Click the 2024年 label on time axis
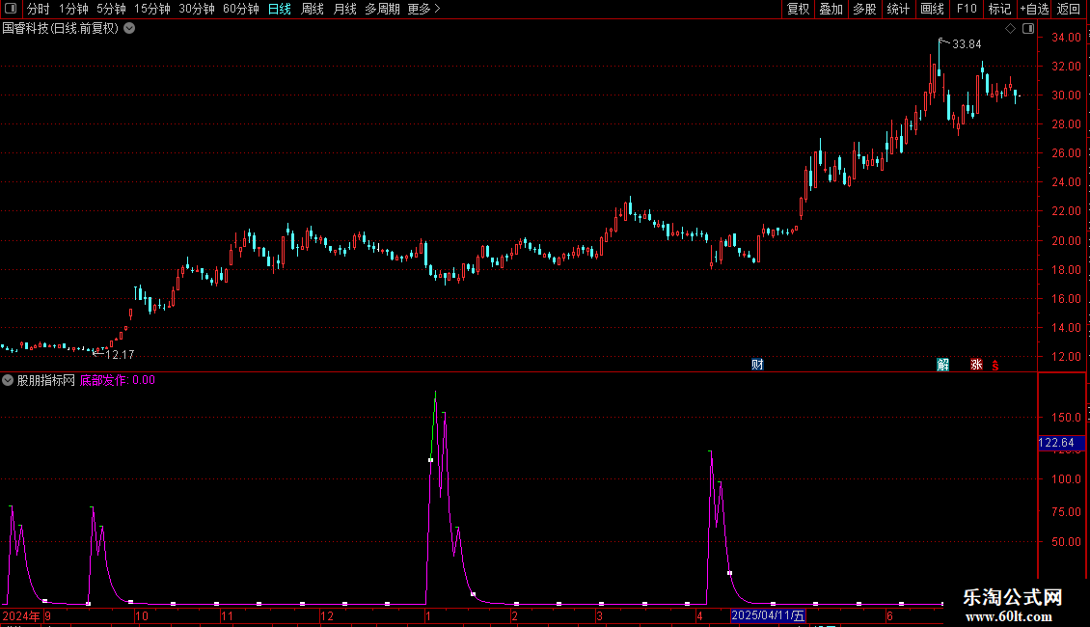Image resolution: width=1090 pixels, height=627 pixels. pos(21,615)
